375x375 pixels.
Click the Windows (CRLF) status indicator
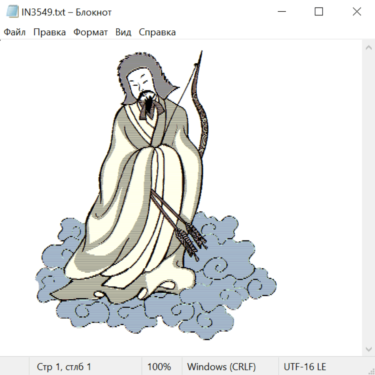pos(221,367)
